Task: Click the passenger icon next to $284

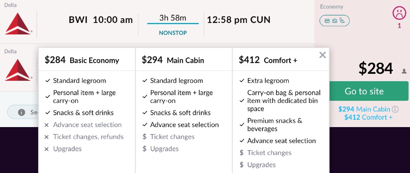Action: tap(404, 71)
